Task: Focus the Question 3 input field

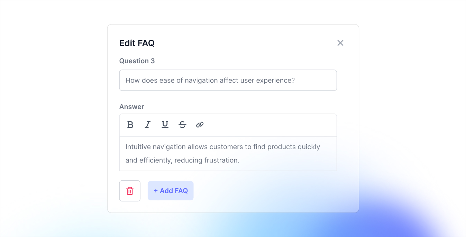Action: point(228,80)
